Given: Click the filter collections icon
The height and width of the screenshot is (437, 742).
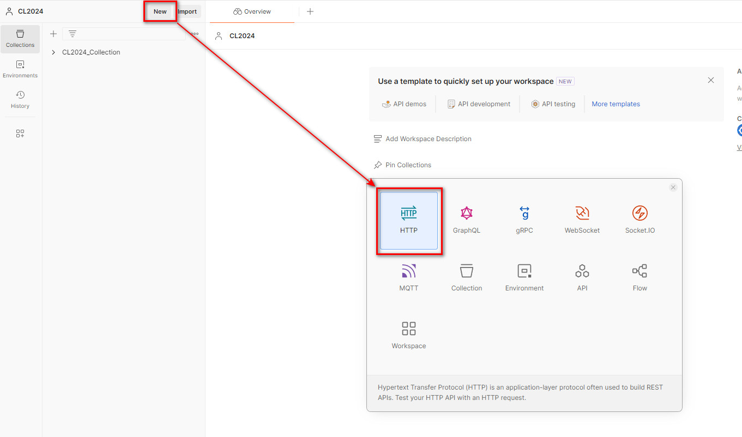Looking at the screenshot, I should [73, 34].
